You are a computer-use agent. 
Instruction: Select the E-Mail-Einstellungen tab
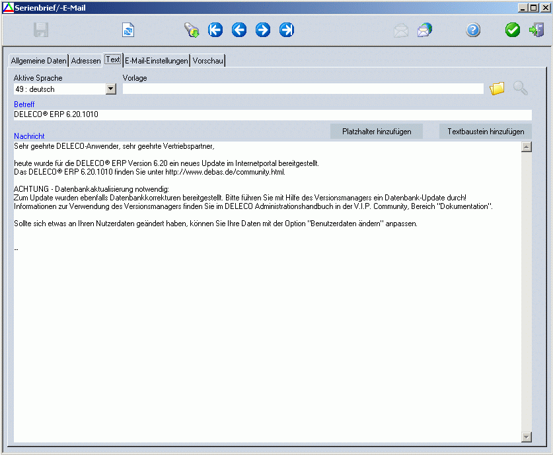tap(157, 61)
